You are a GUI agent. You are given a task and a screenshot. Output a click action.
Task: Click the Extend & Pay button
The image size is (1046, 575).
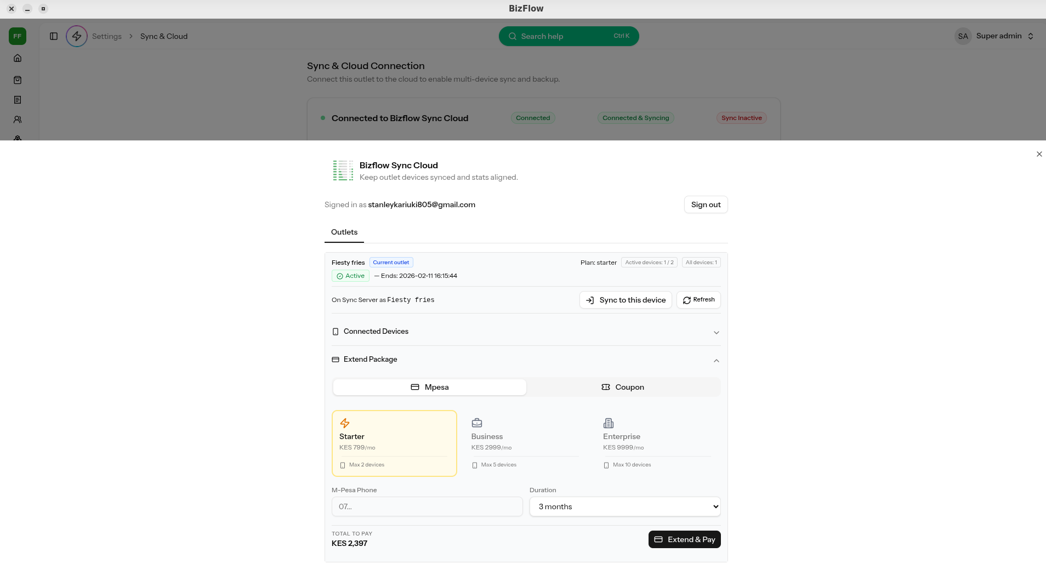point(684,539)
